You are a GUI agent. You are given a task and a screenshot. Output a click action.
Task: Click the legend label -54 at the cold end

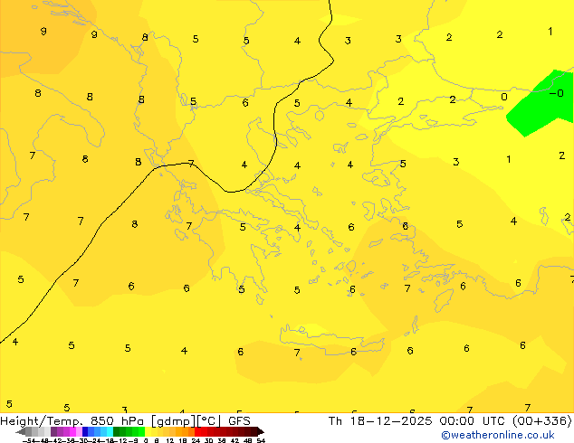pos(29,440)
